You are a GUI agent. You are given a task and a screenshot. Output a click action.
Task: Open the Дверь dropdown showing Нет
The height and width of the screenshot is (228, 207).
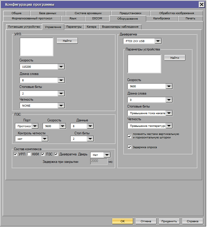[x=107, y=155]
